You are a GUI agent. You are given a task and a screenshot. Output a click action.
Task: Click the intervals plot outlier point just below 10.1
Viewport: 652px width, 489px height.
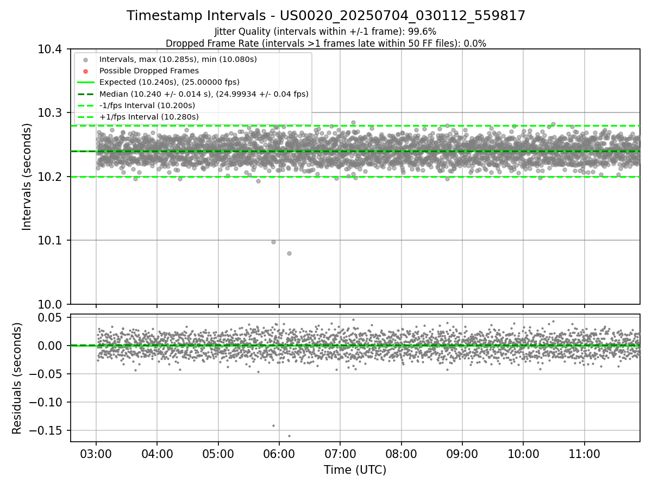pos(273,242)
